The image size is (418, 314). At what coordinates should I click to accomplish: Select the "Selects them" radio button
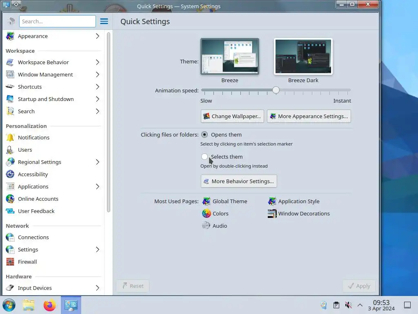(205, 157)
